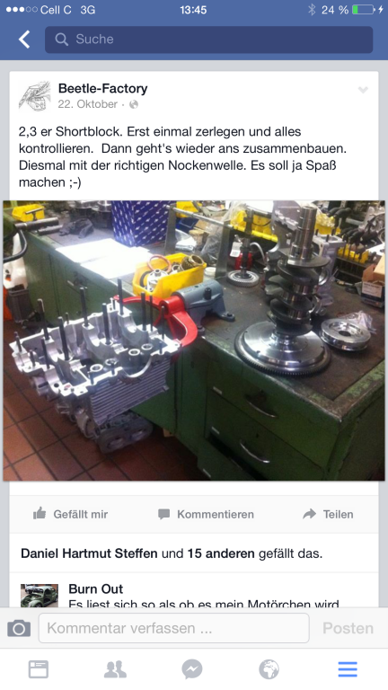Image resolution: width=388 pixels, height=690 pixels.
Task: Tap the search magnifier icon
Action: 62,40
